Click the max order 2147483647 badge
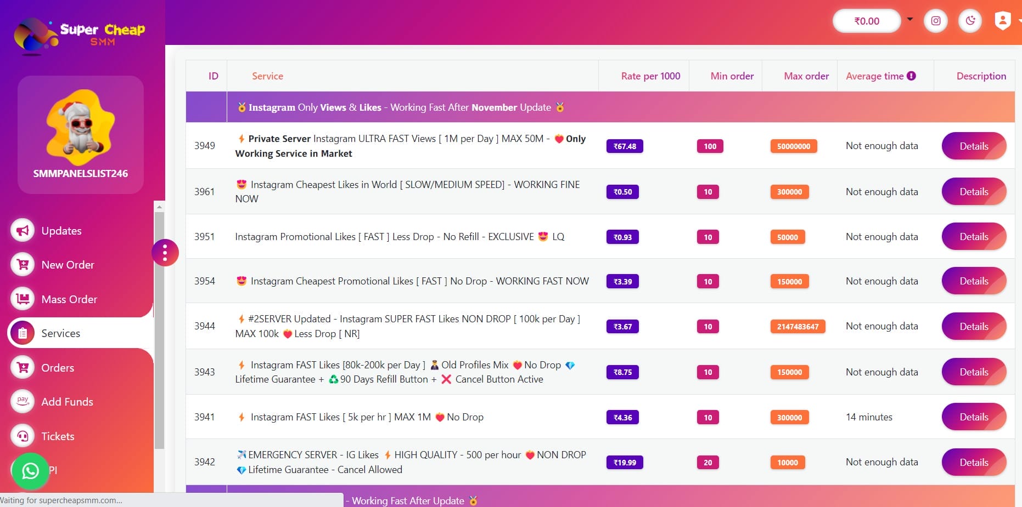Viewport: 1022px width, 507px height. (x=798, y=327)
